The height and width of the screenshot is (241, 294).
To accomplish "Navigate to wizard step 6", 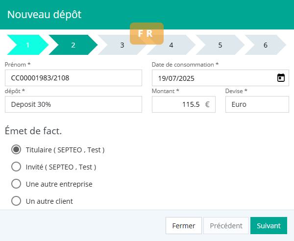I will click(265, 45).
